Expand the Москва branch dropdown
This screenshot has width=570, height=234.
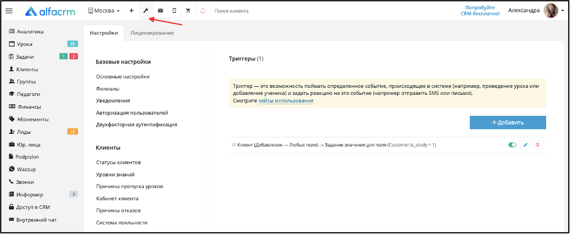coord(104,11)
